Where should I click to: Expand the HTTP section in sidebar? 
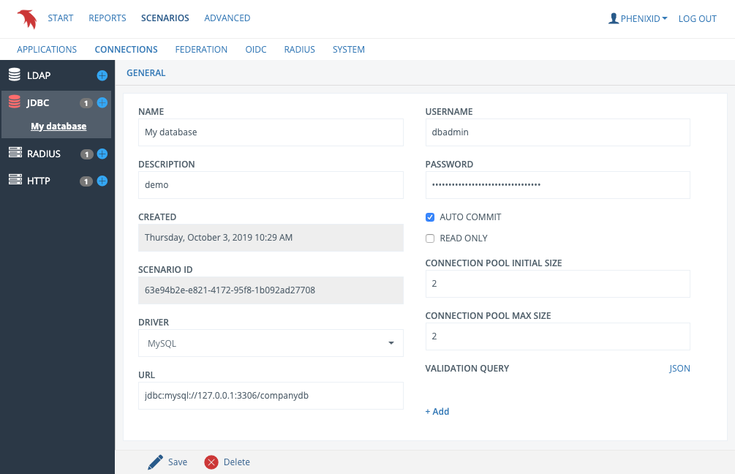(x=39, y=181)
